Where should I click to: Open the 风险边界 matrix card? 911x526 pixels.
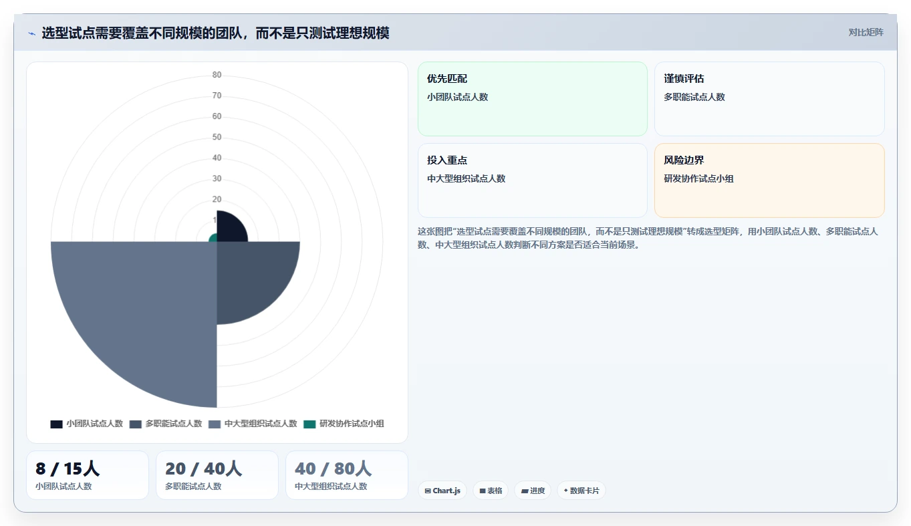pyautogui.click(x=769, y=180)
